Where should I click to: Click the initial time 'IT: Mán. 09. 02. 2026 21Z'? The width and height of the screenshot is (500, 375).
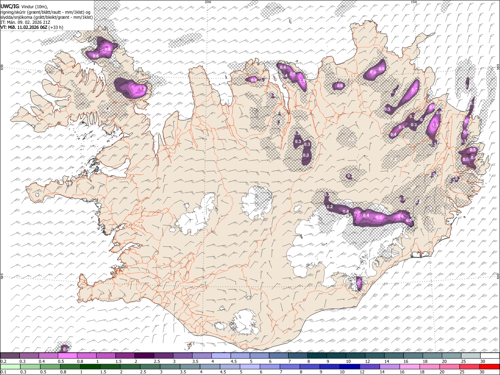tap(25, 22)
